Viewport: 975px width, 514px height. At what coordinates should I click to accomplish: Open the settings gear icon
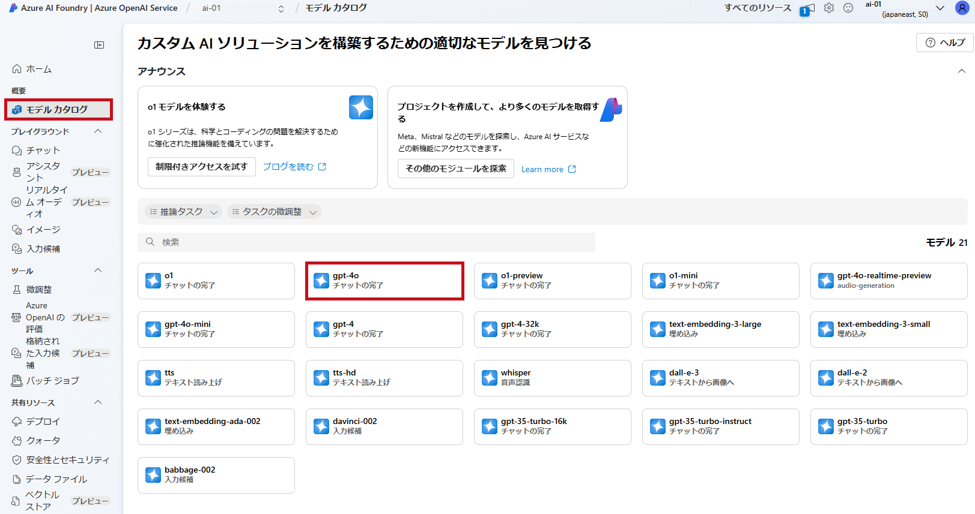(829, 8)
